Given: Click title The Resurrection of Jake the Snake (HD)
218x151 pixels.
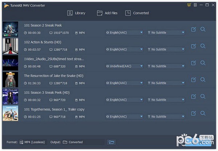Looking at the screenshot, I should click(54, 76).
